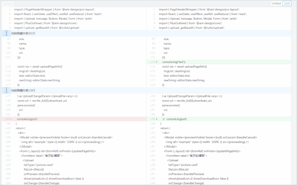Click line 114 'imgList: clearImgList,'

pos(32,71)
